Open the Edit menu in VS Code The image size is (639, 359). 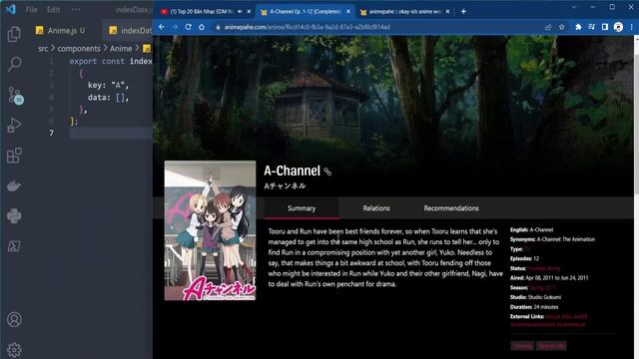53,9
